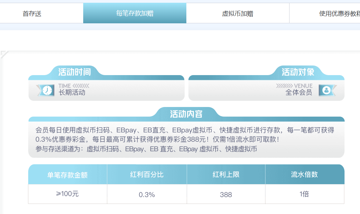Click the 红利百分比 table header

pos(146,174)
